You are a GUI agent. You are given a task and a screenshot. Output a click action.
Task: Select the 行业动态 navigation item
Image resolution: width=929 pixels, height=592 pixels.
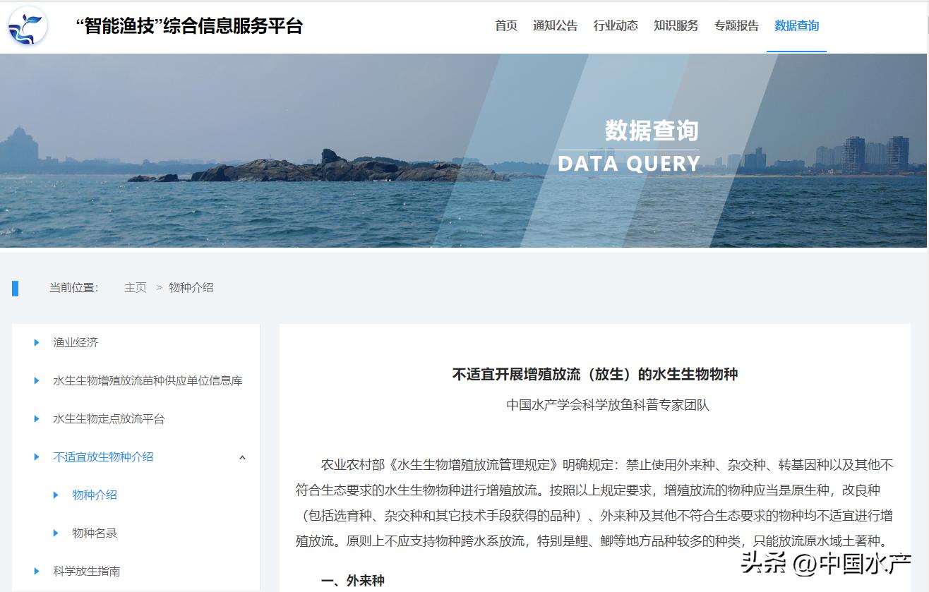(x=616, y=25)
